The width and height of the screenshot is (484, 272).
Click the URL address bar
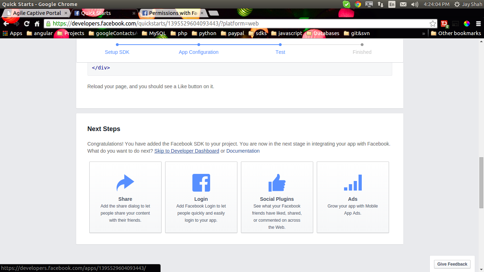[240, 24]
